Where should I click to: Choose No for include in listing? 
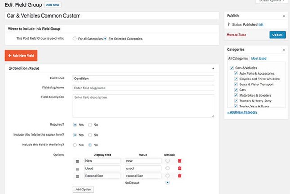click(90, 145)
